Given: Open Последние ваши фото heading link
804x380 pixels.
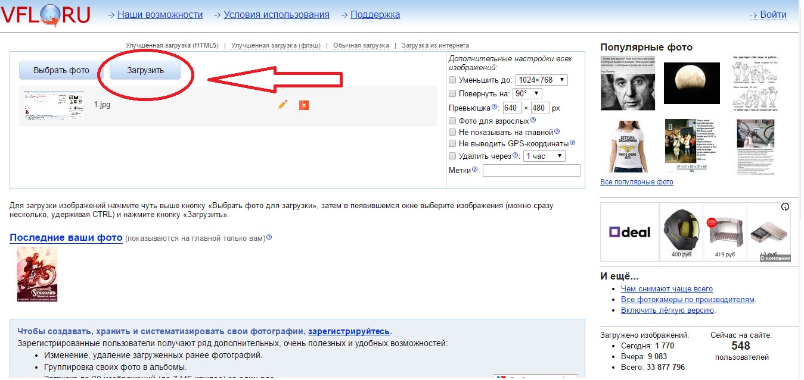Looking at the screenshot, I should pyautogui.click(x=66, y=238).
